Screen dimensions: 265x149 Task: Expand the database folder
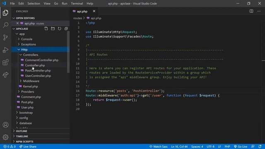click(x=41, y=123)
